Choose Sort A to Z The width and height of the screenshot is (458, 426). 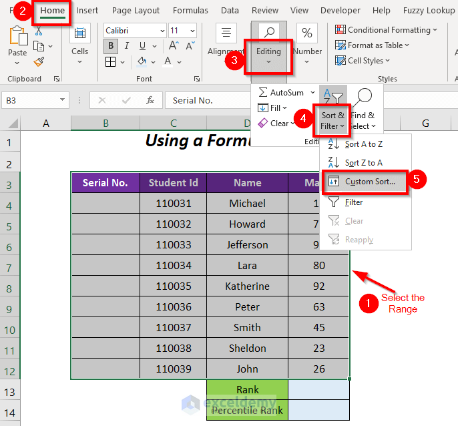coord(364,144)
